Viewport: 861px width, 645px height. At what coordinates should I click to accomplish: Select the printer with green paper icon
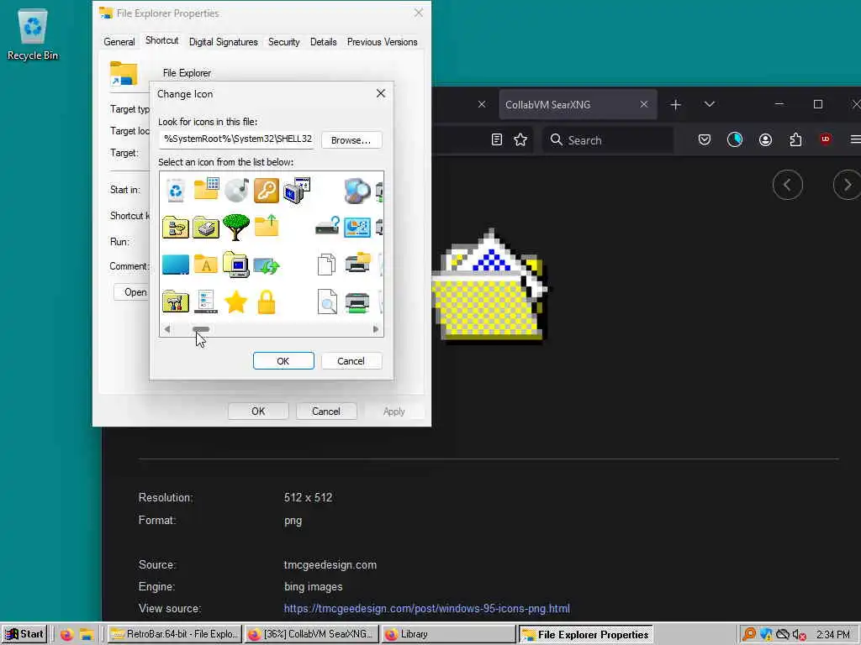tap(357, 302)
